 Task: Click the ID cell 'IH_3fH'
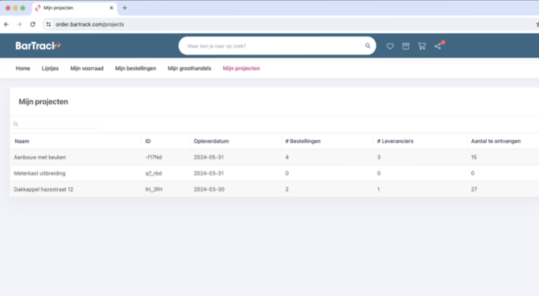point(154,190)
